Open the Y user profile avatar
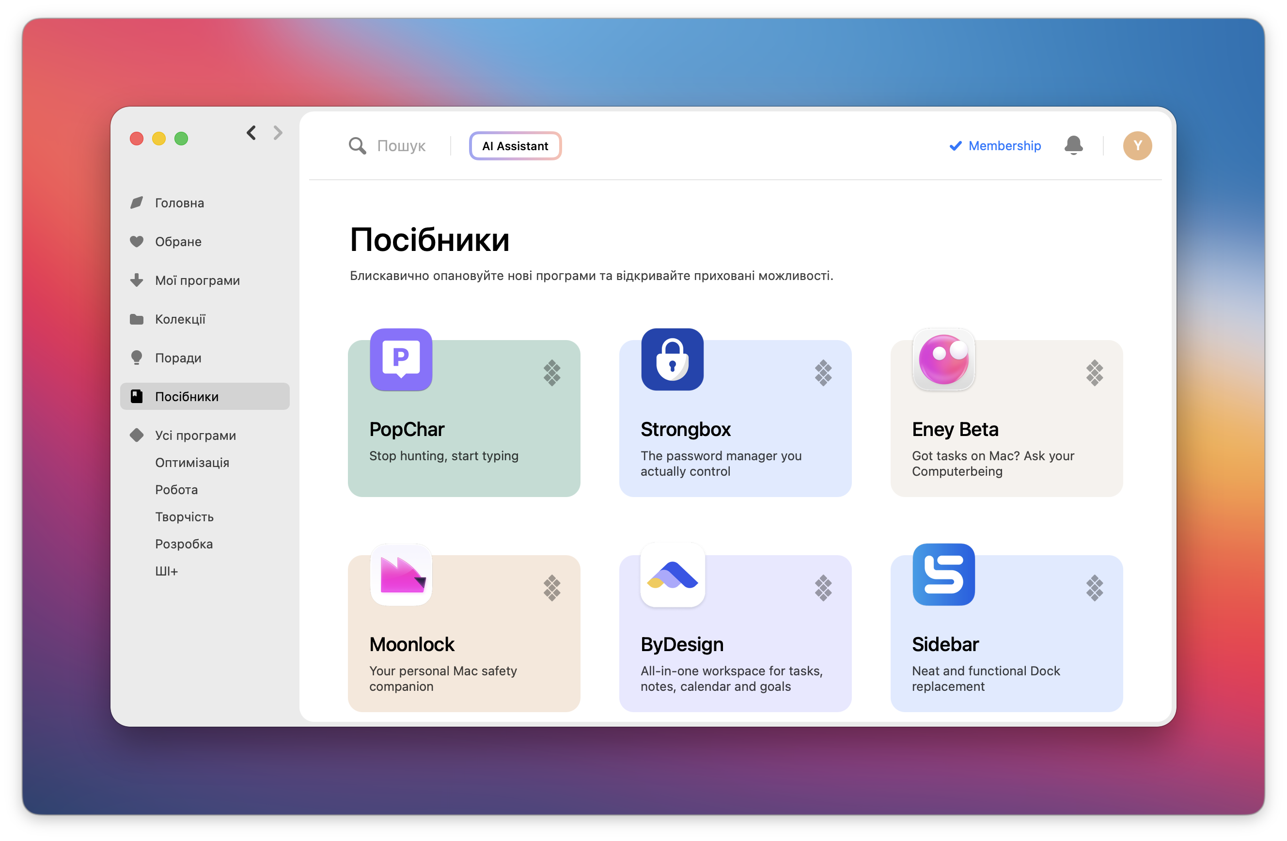1287x841 pixels. pos(1137,146)
